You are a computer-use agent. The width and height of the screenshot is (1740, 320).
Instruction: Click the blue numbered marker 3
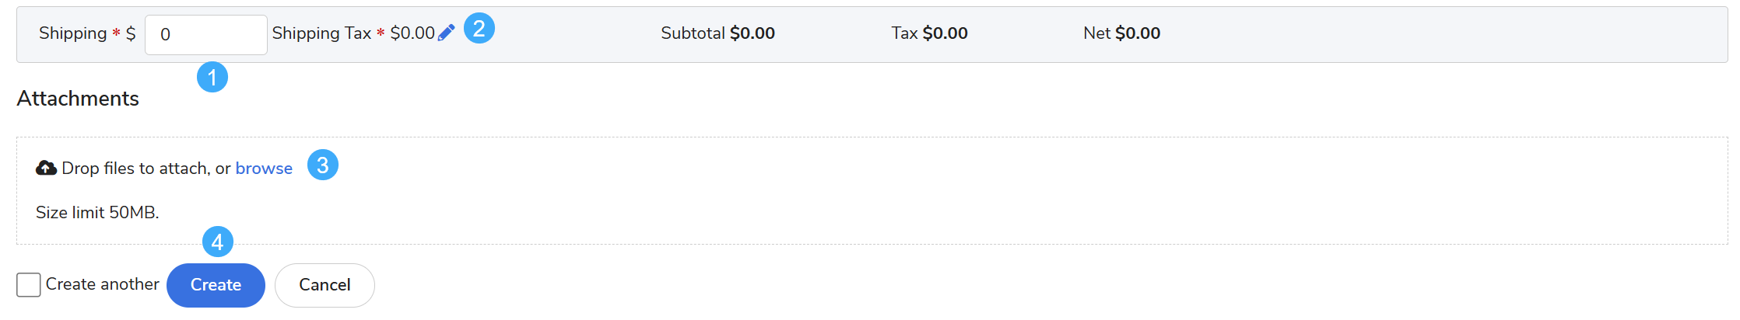coord(322,165)
